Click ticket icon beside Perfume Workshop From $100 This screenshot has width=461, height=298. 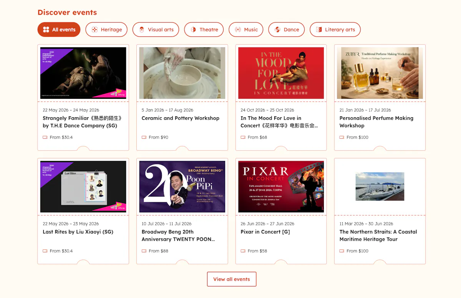(x=342, y=137)
